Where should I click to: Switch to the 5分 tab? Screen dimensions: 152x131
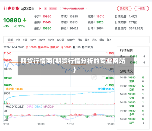coord(25,40)
